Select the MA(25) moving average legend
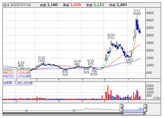Screen dimensions: 164x118 (16, 73)
